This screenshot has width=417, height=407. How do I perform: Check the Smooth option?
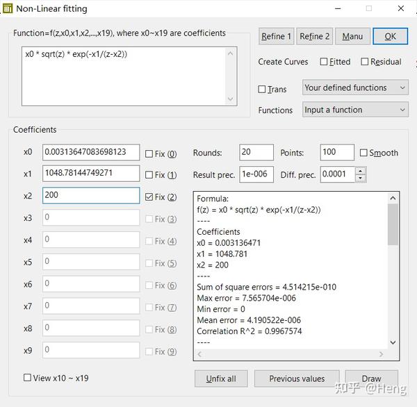(363, 153)
